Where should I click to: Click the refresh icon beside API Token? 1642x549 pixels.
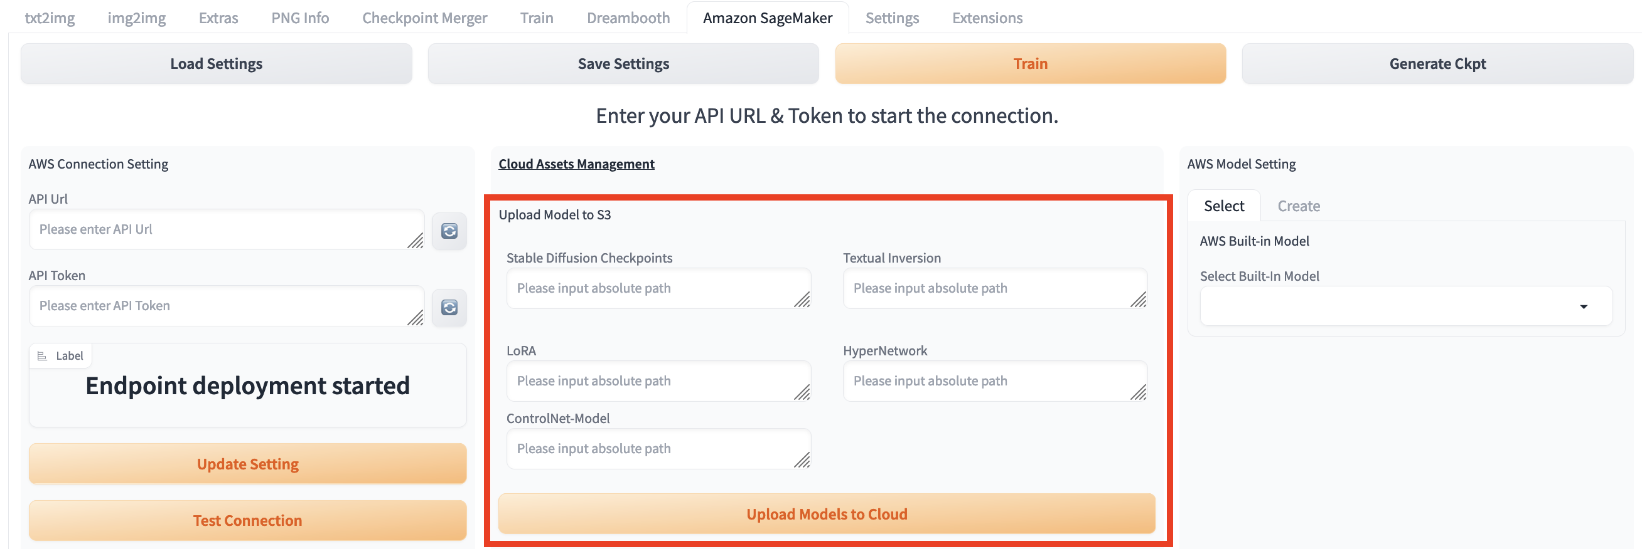449,308
